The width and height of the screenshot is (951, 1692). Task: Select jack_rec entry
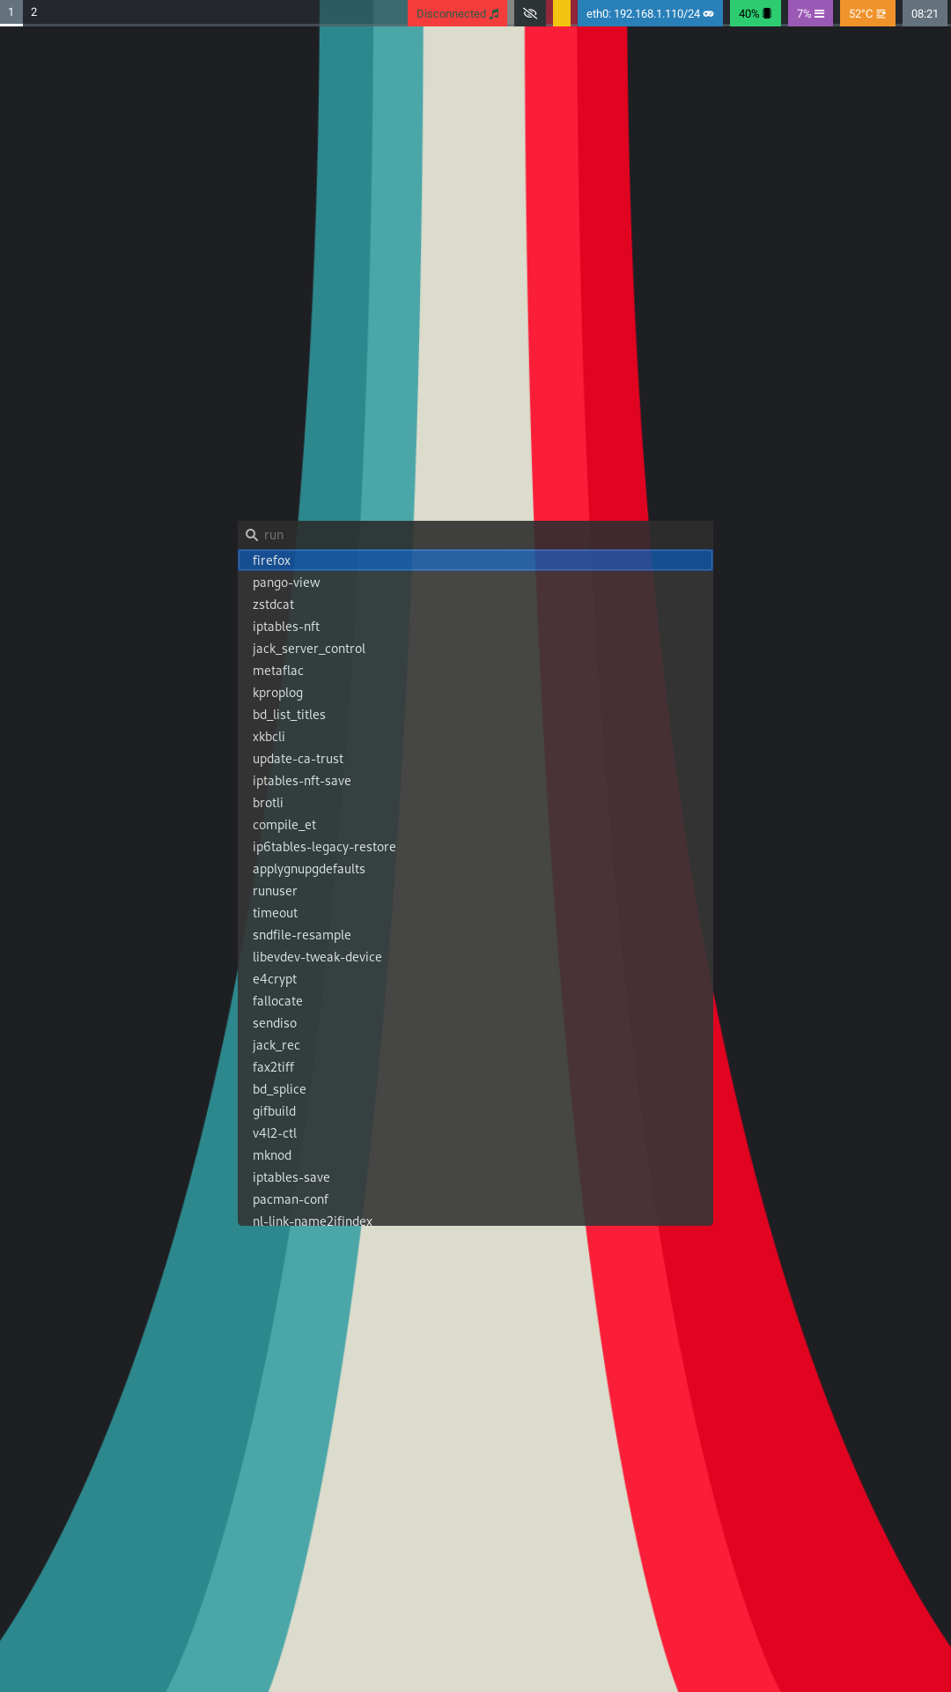click(475, 1045)
